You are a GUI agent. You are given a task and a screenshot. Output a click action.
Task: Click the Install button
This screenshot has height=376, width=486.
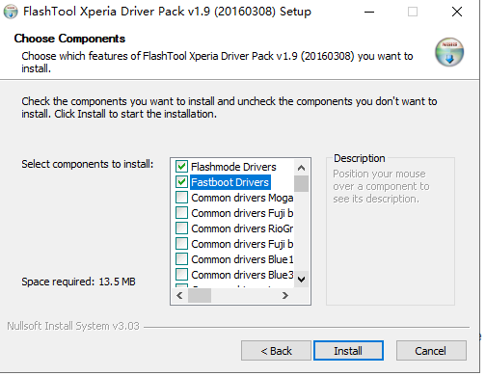[348, 351]
